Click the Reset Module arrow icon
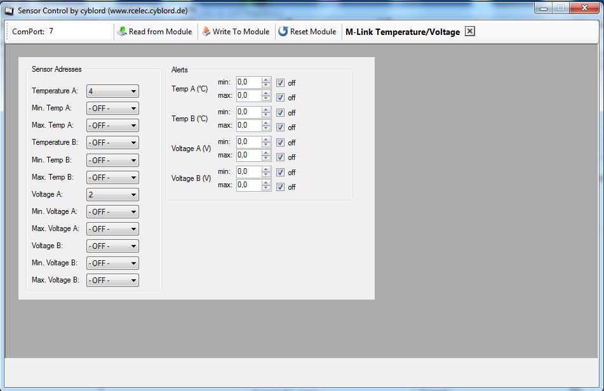This screenshot has width=604, height=391. [x=283, y=32]
